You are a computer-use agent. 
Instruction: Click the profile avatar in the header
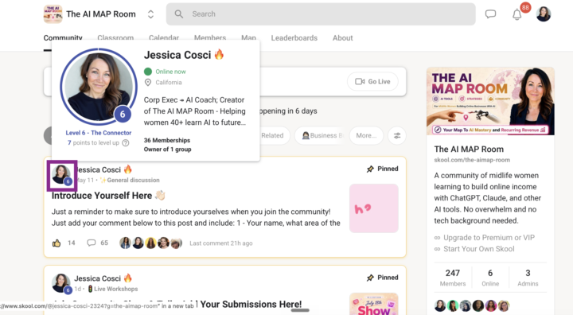pos(544,14)
